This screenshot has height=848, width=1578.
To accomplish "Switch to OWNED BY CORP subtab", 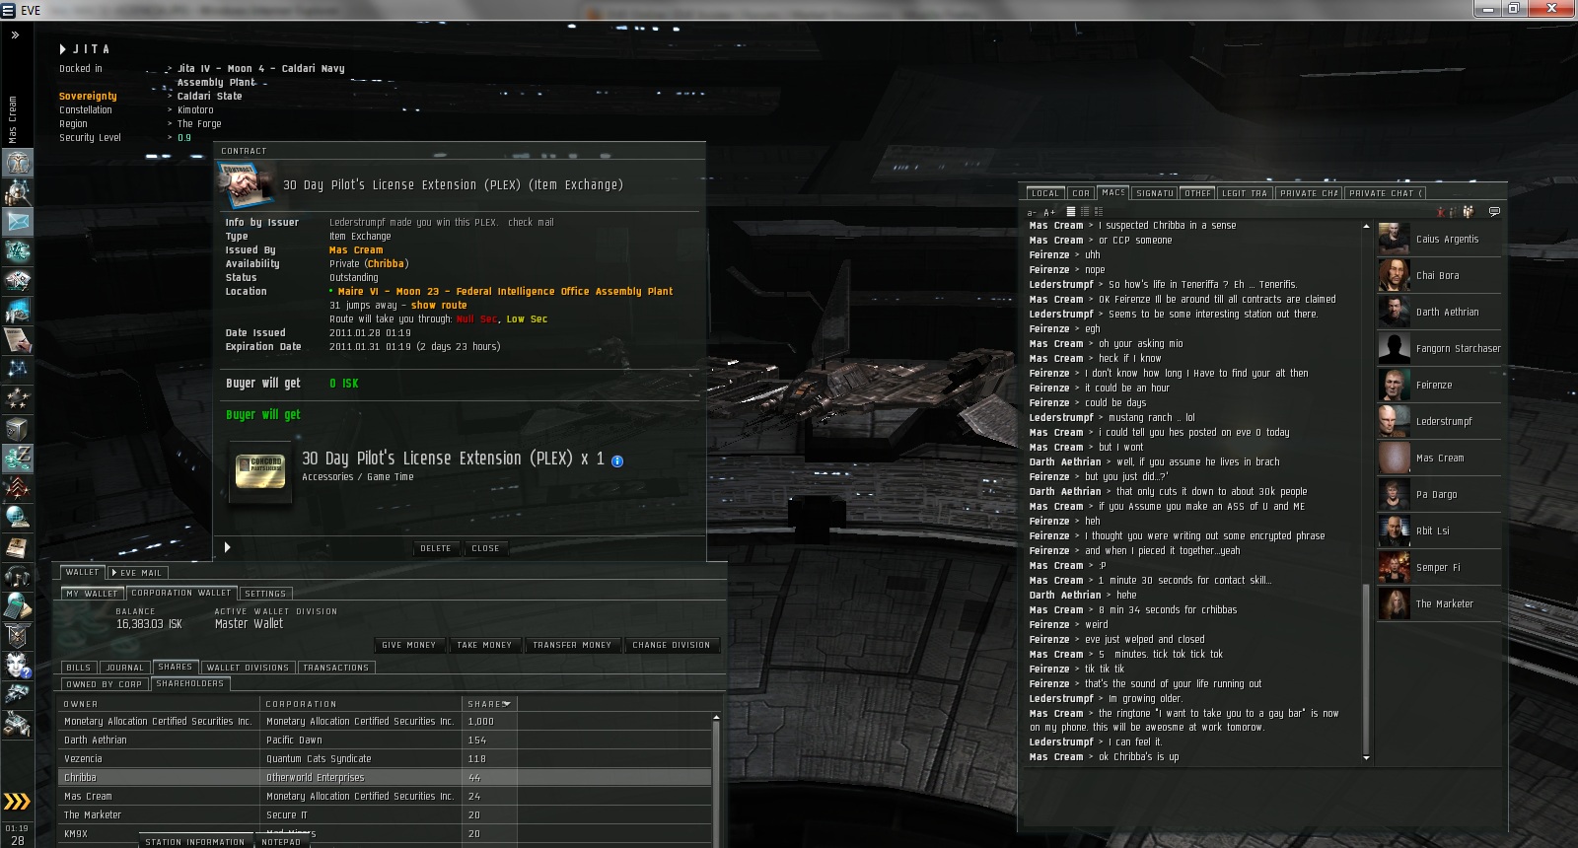I will pyautogui.click(x=104, y=684).
